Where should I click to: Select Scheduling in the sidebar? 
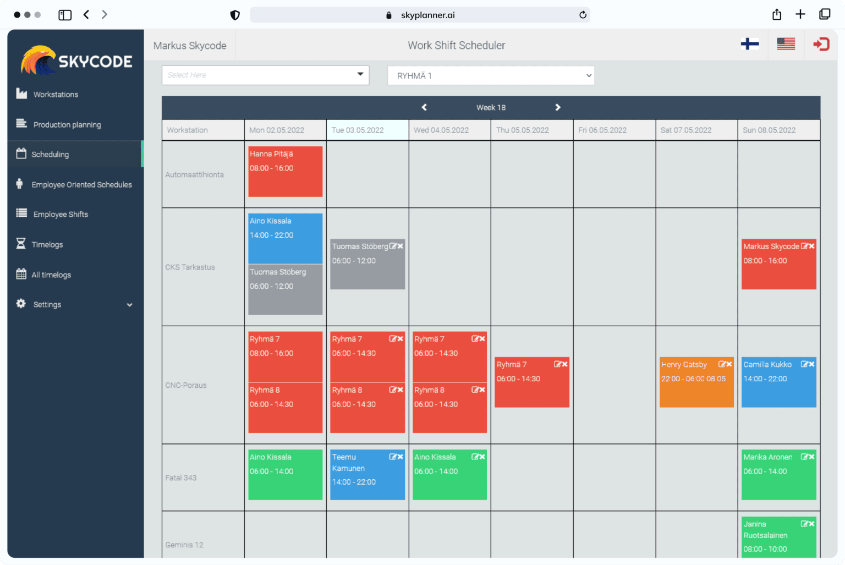pyautogui.click(x=51, y=154)
